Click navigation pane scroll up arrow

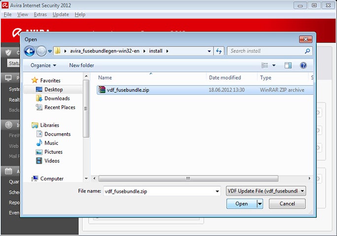pyautogui.click(x=86, y=76)
